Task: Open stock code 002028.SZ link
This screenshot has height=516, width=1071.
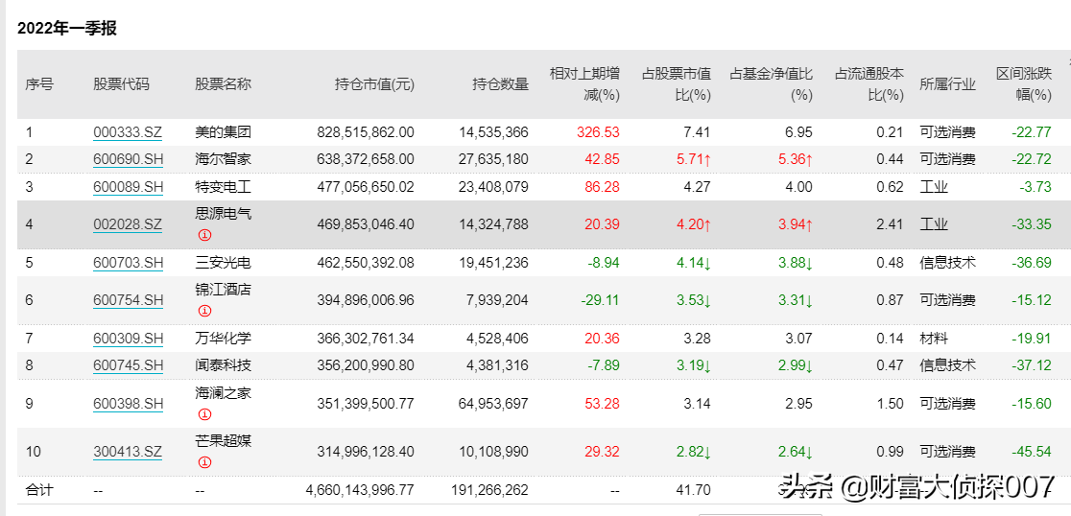Action: (x=128, y=224)
